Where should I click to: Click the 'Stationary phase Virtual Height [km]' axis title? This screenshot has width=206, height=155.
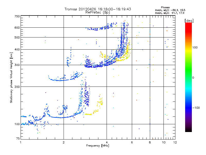pos(11,78)
